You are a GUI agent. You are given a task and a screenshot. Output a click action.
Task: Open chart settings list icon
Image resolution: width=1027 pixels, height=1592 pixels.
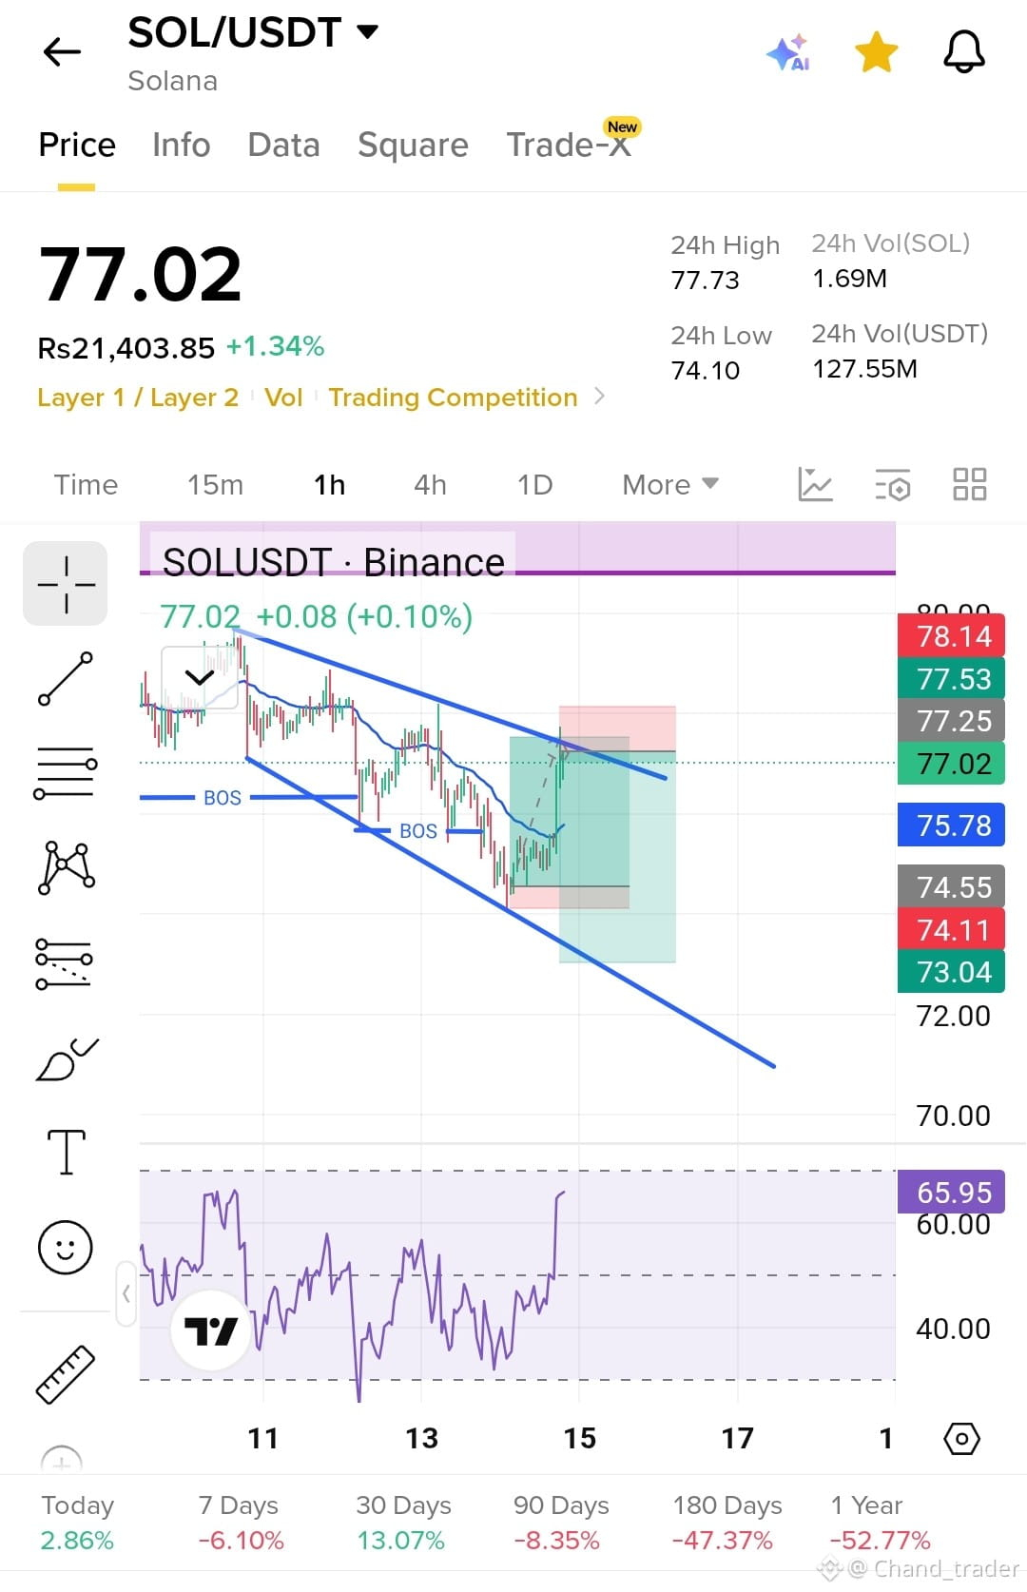892,485
